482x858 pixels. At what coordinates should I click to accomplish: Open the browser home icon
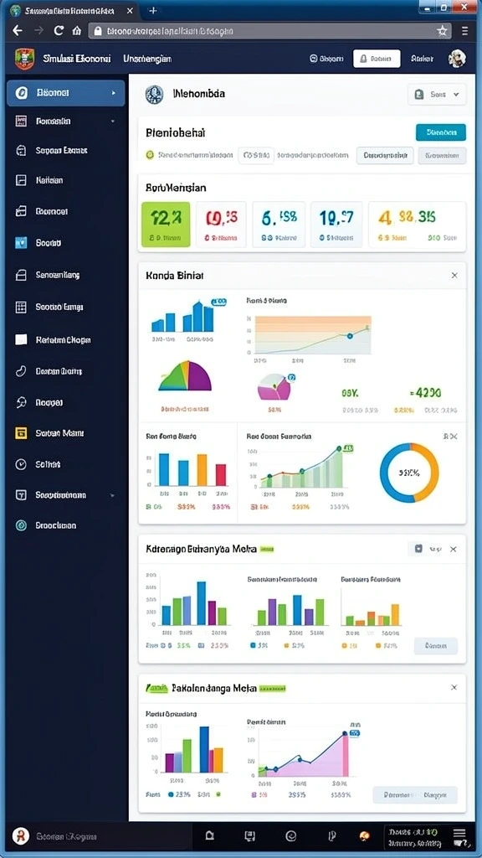(x=77, y=31)
